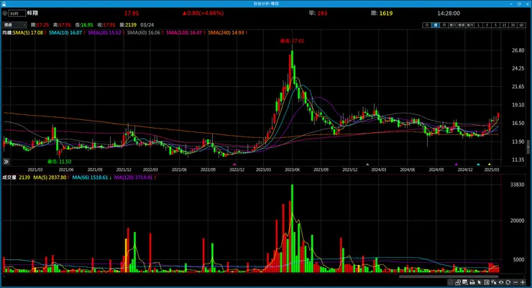Click the MA(66) 1518.61 volume label
This screenshot has height=288, width=532.
point(90,177)
